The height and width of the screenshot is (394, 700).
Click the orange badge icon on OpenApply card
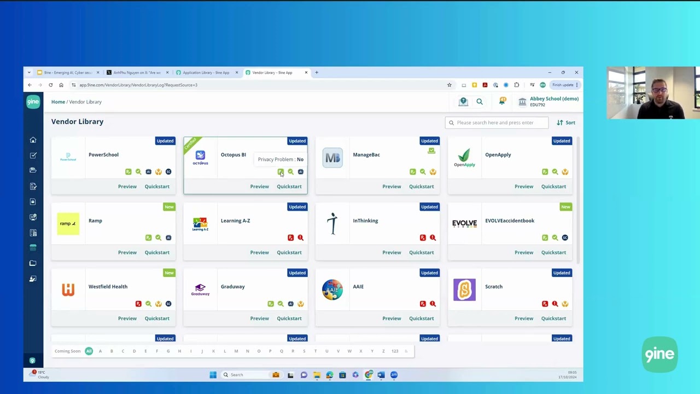coord(565,172)
